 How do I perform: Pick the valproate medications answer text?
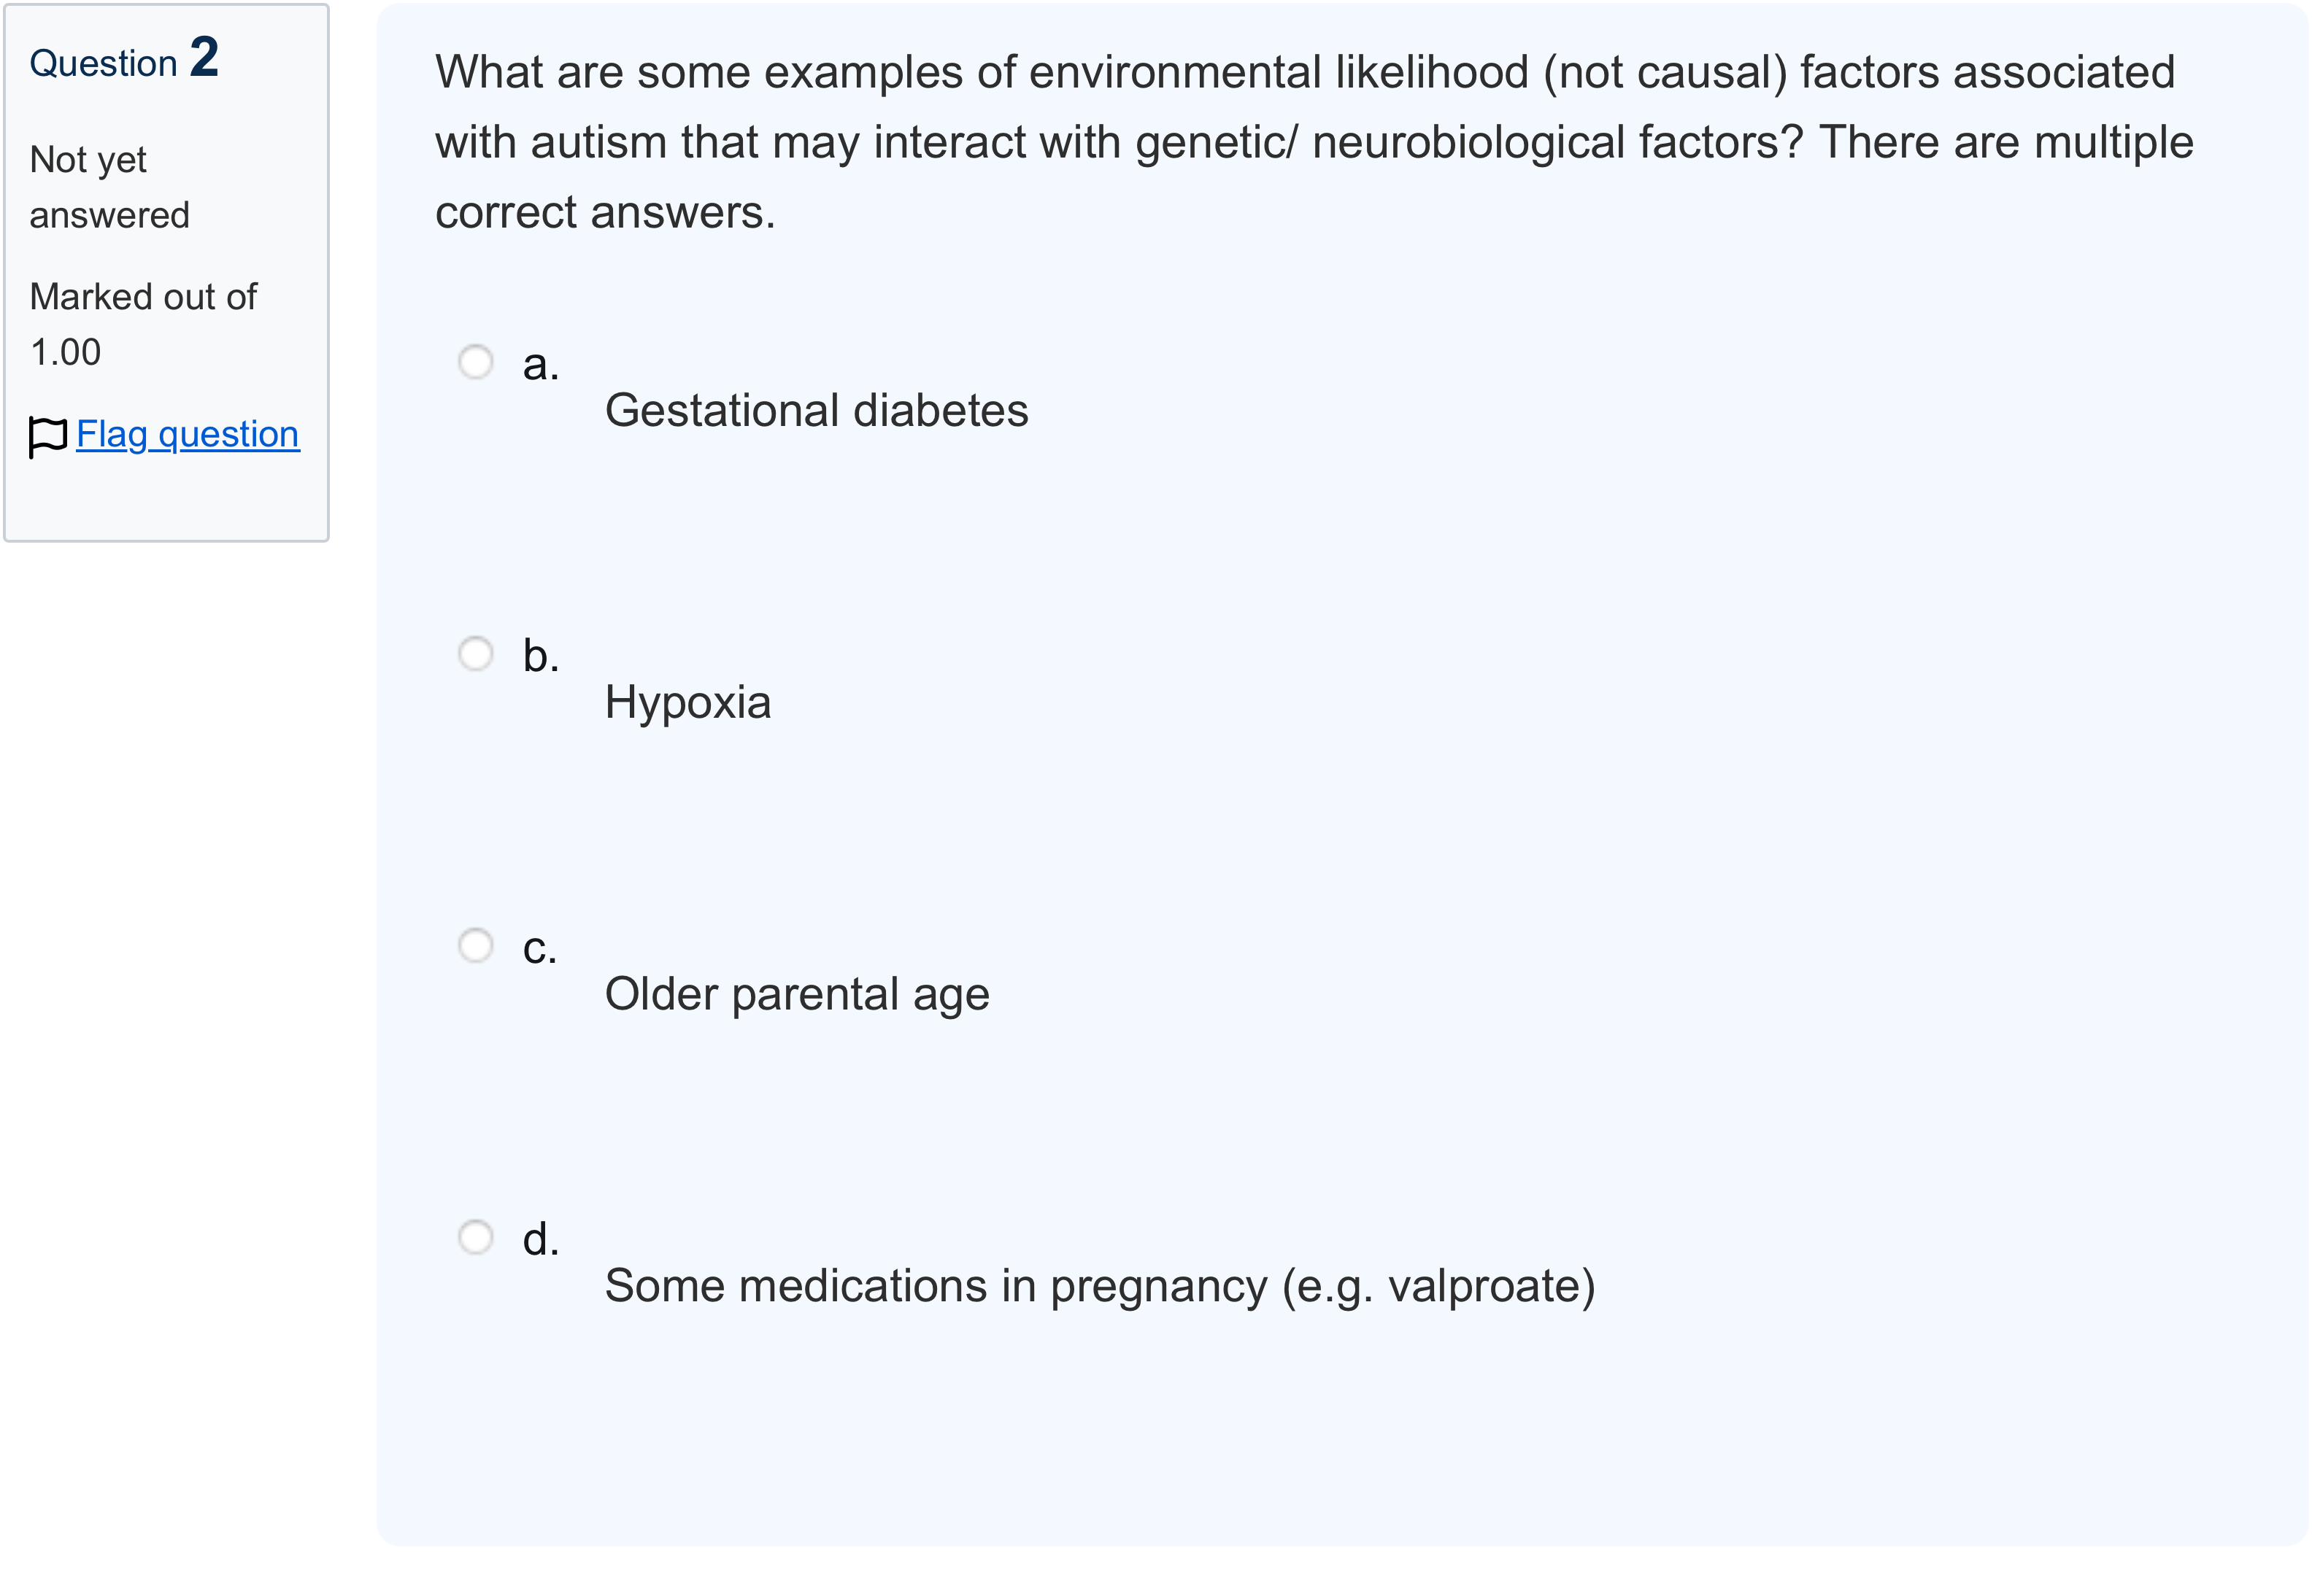point(1100,1286)
